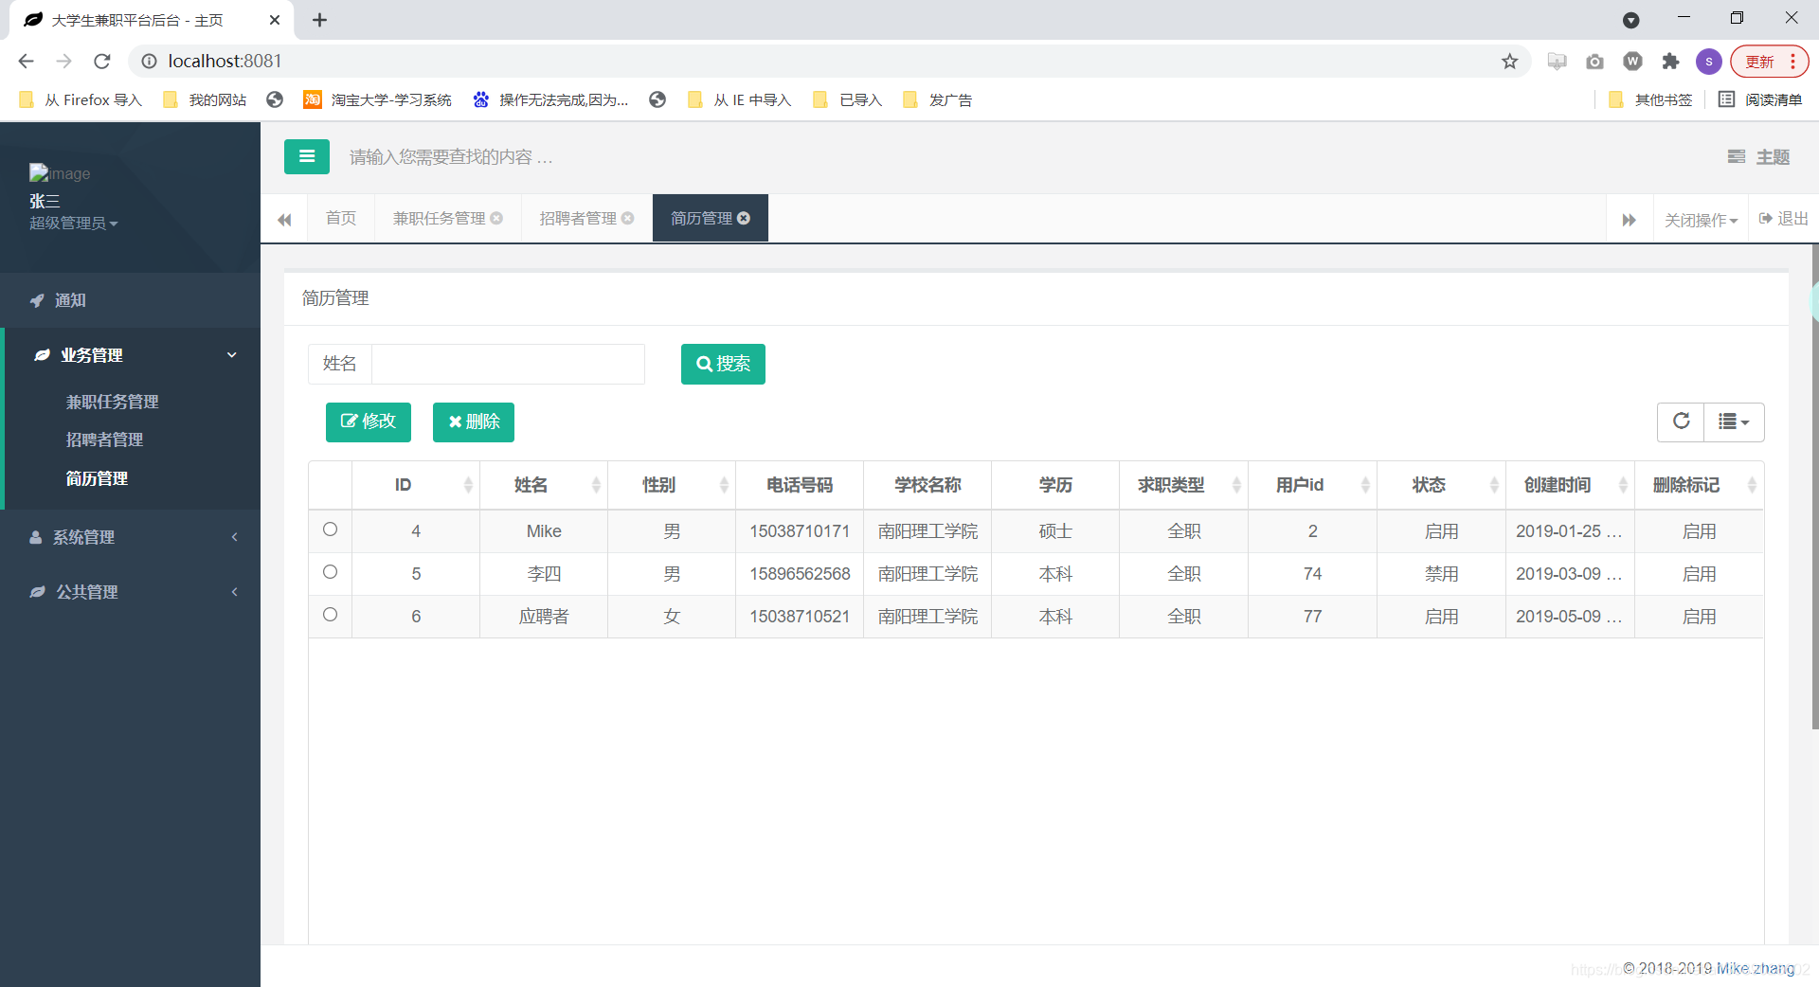Screen dimensions: 1819x987
Task: Click the theme icon labeled 主题
Action: pos(1758,157)
